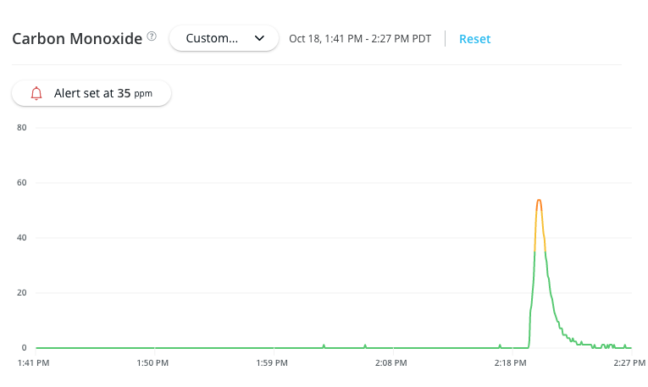Click the flat green line near 1:50 PM
The image size is (648, 387).
[154, 347]
